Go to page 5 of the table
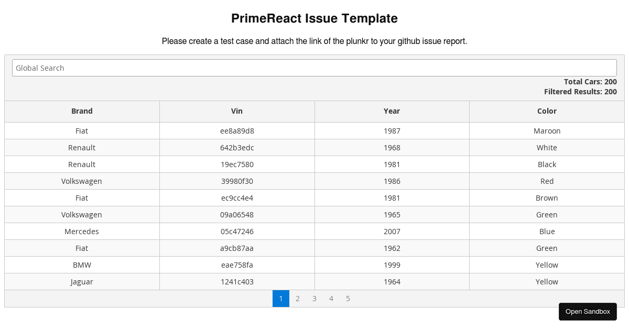The image size is (629, 330). click(348, 299)
